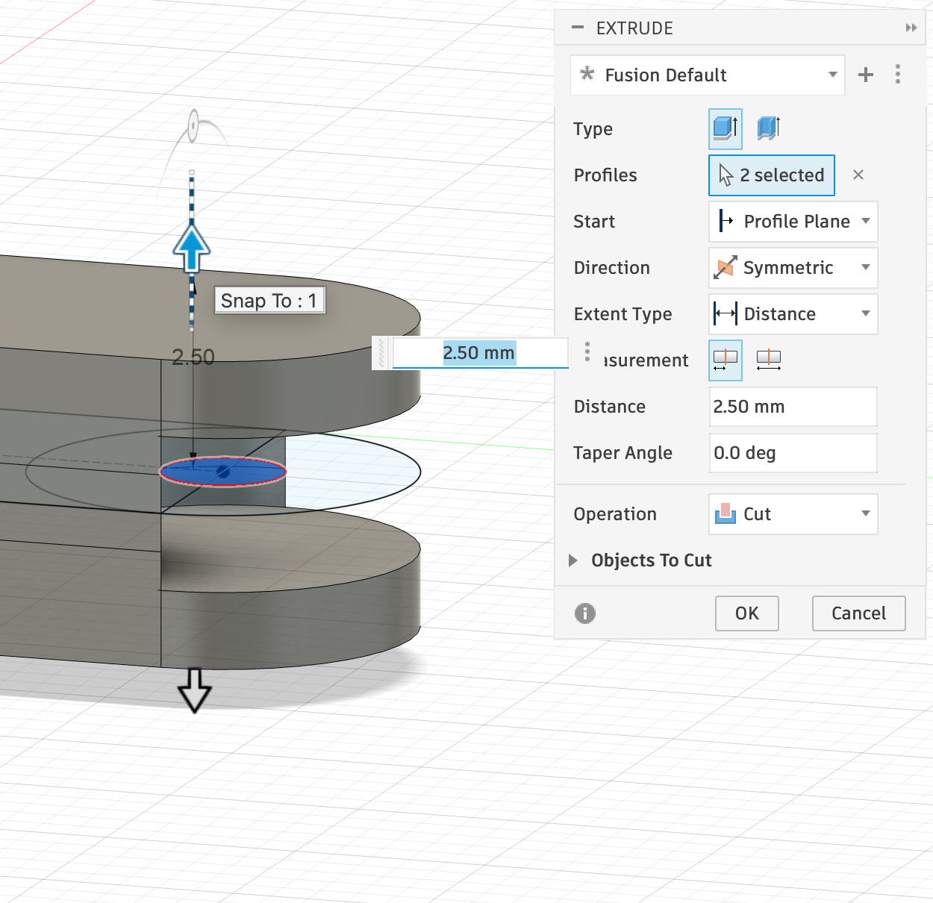Open the Fusion Default preset dropdown
The image size is (933, 903).
pos(831,75)
